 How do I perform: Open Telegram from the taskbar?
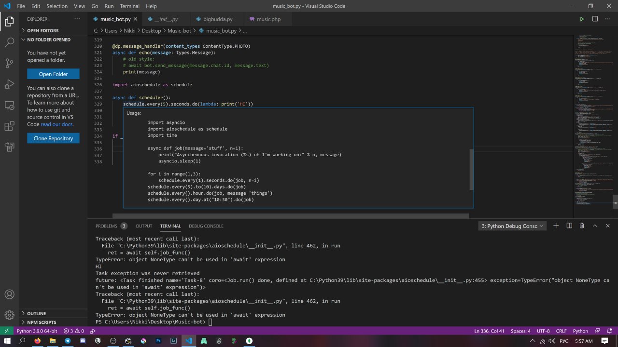pos(67,341)
